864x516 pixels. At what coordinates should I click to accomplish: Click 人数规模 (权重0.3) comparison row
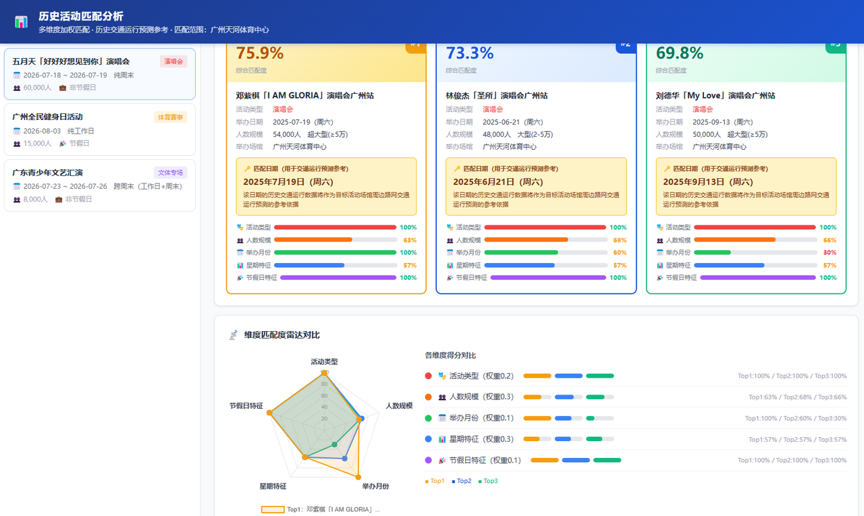point(636,397)
